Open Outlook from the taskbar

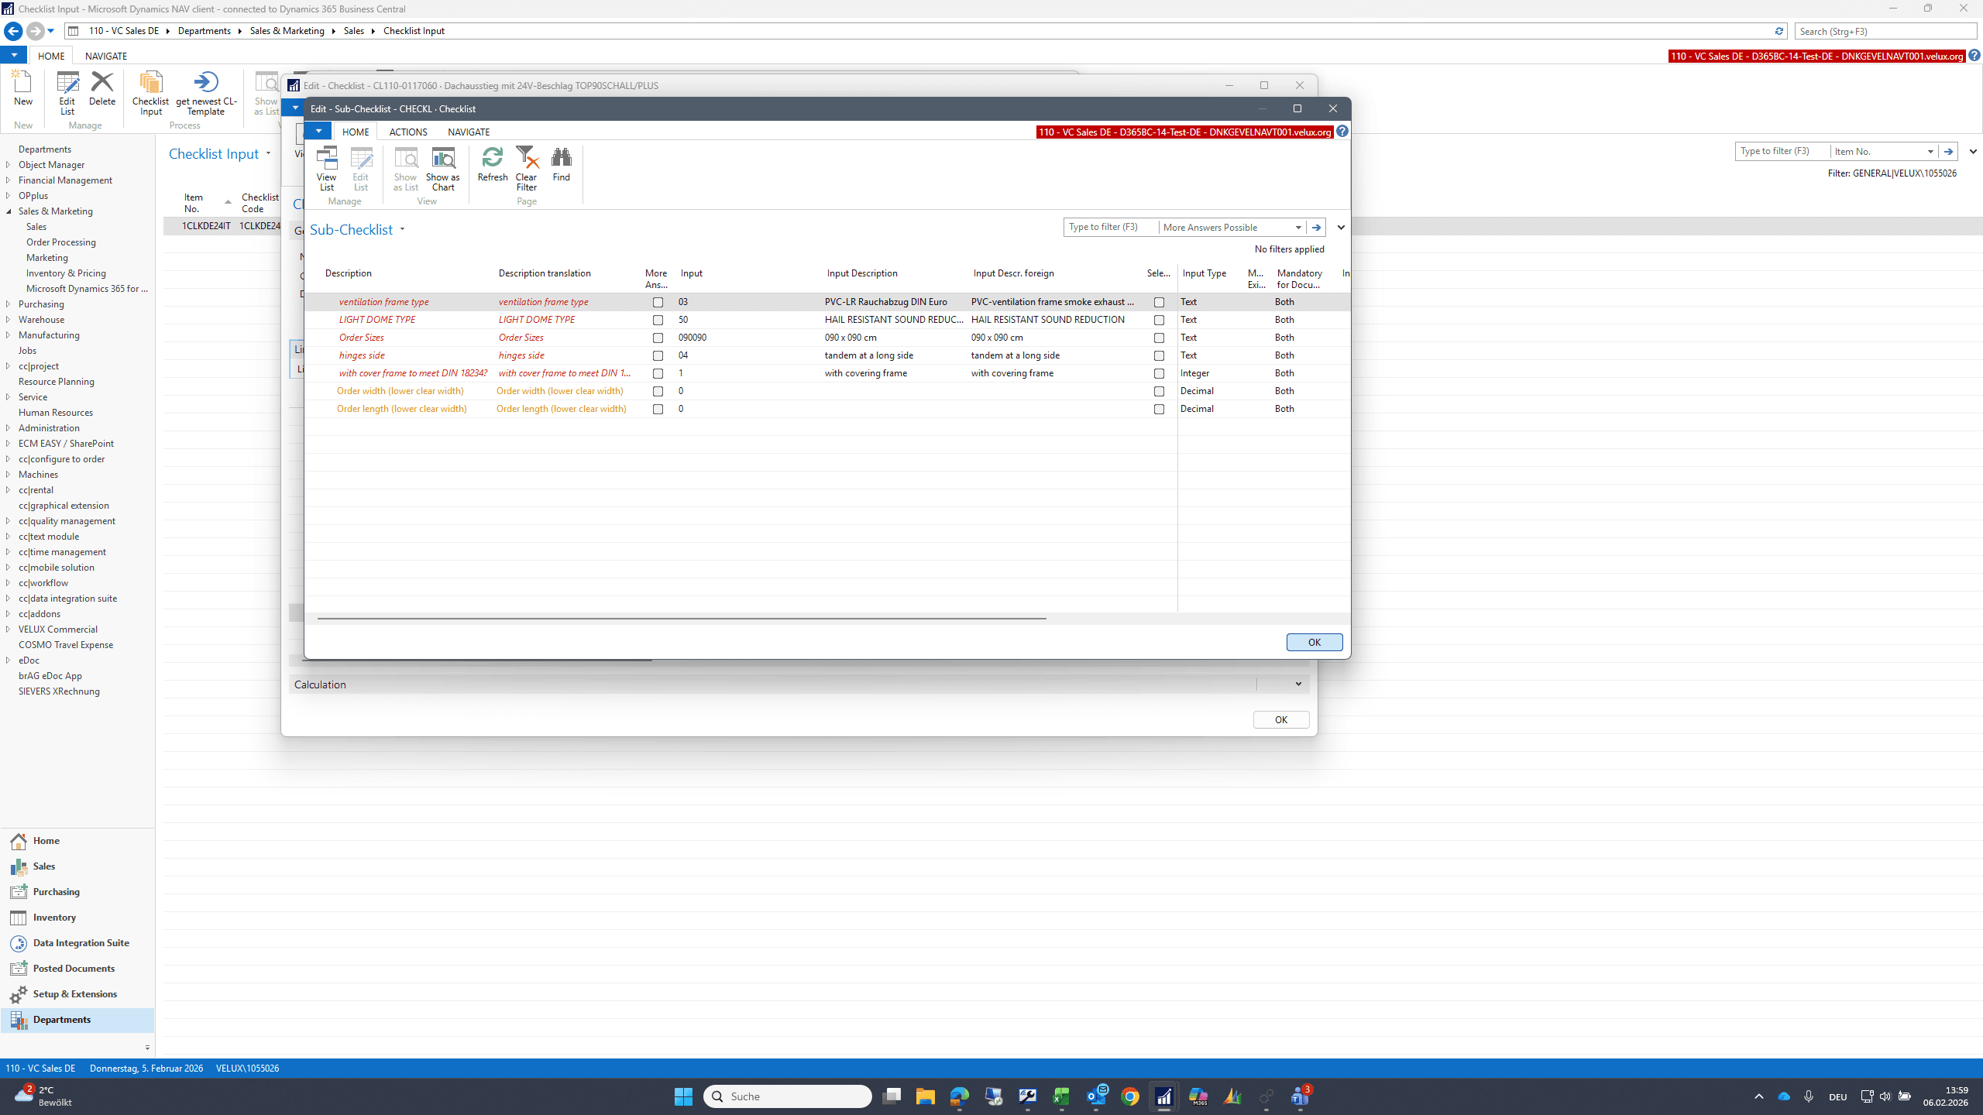coord(1096,1096)
